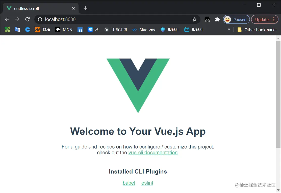Open the green grid bookmark icon
Image resolution: width=281 pixels, height=193 pixels.
point(7,30)
